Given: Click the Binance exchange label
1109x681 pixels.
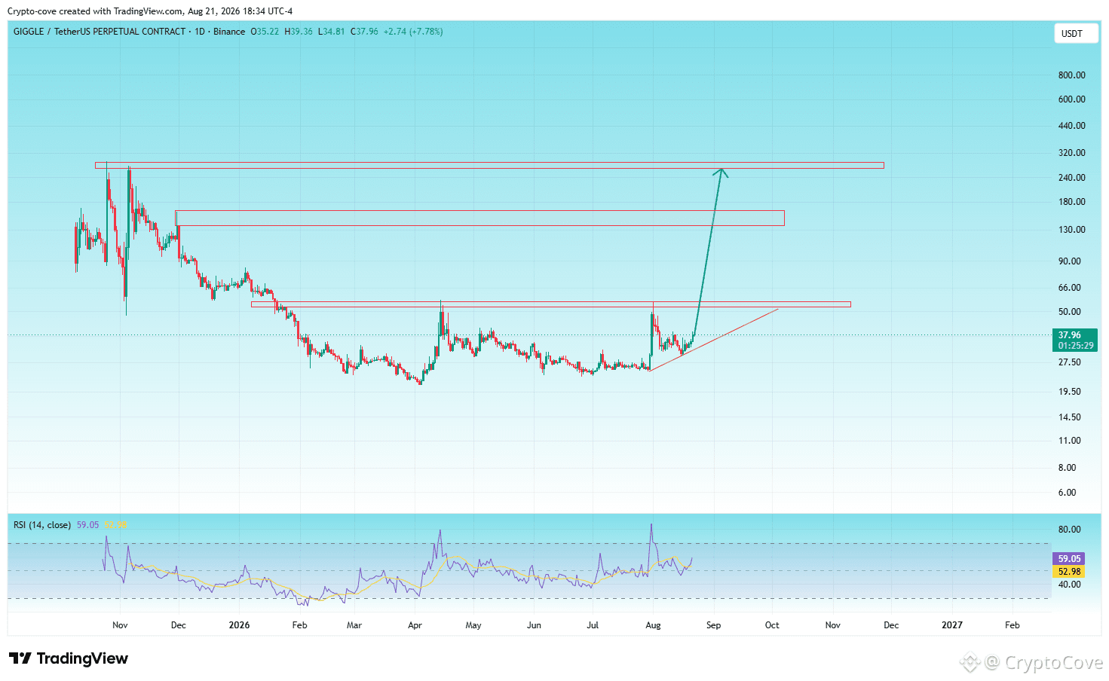Looking at the screenshot, I should click(x=229, y=32).
